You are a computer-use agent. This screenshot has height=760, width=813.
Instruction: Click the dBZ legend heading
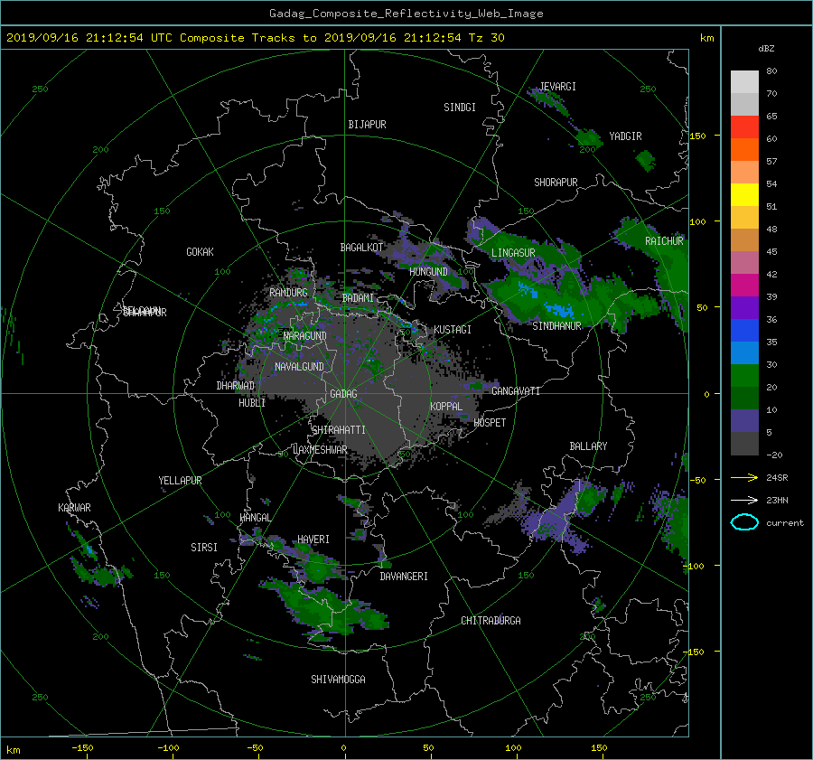[766, 49]
